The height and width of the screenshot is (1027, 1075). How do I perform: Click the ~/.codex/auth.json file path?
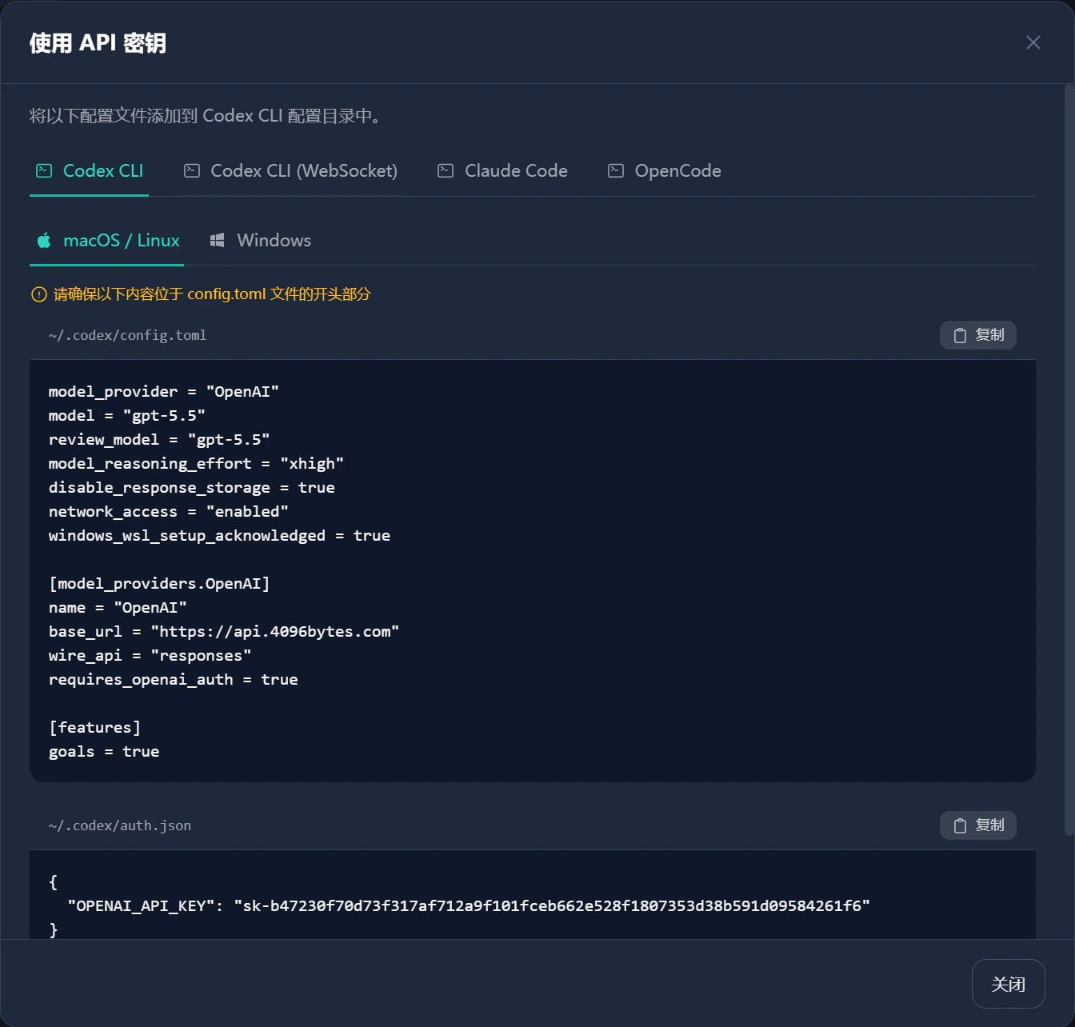pos(119,825)
